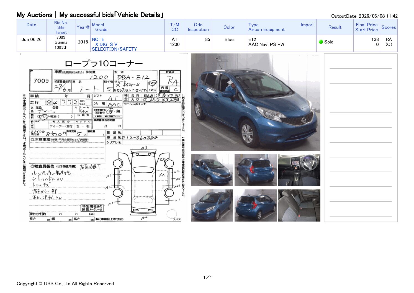This screenshot has height=293, width=414.
Task: Select the bid number 7009 cell
Action: tap(61, 37)
